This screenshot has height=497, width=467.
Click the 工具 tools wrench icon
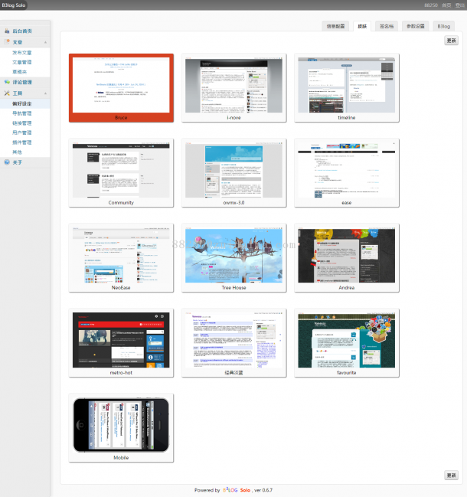click(x=7, y=93)
